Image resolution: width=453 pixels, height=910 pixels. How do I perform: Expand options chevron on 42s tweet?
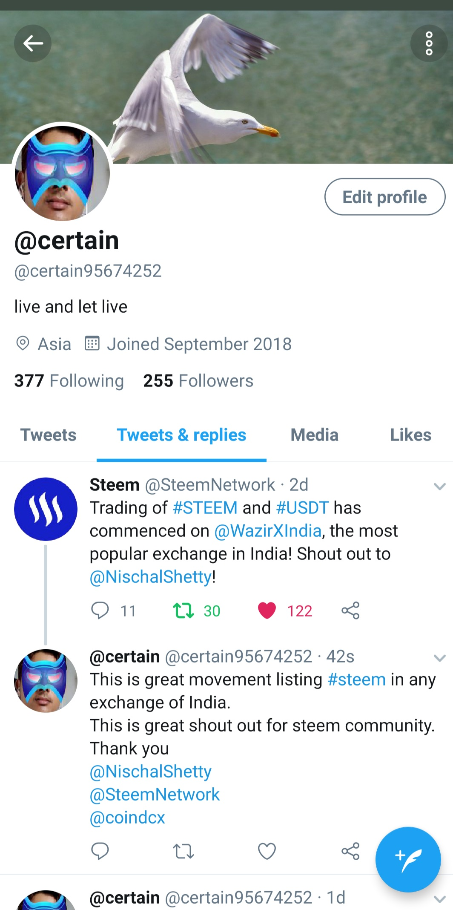click(x=439, y=658)
